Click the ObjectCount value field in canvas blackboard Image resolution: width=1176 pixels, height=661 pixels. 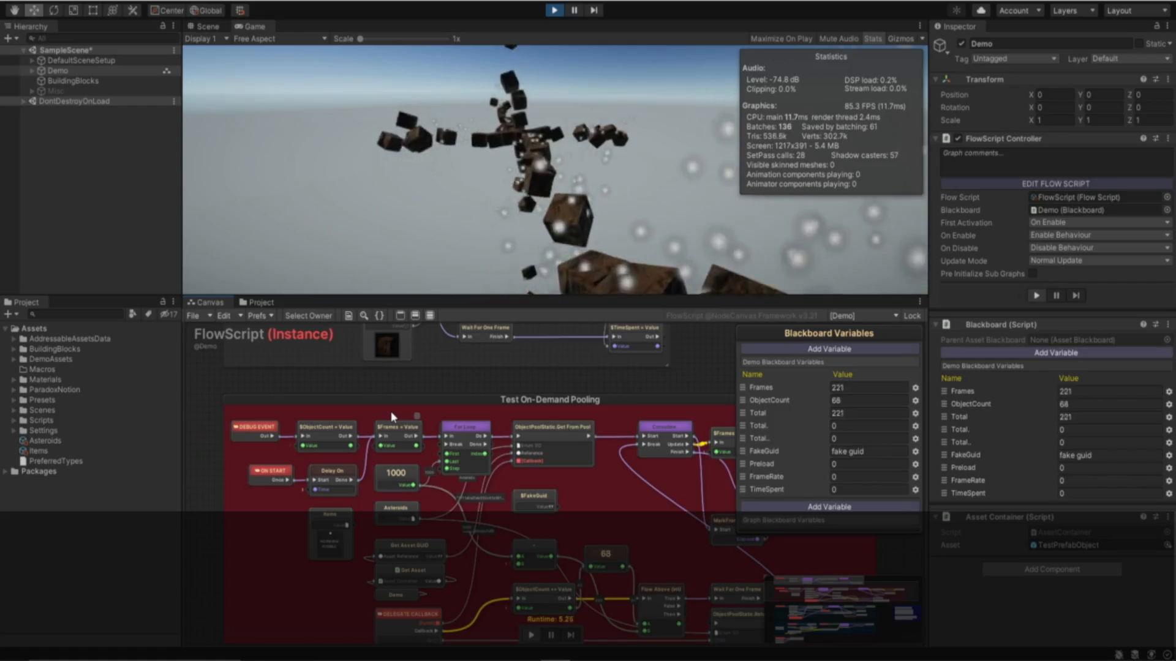tap(869, 400)
